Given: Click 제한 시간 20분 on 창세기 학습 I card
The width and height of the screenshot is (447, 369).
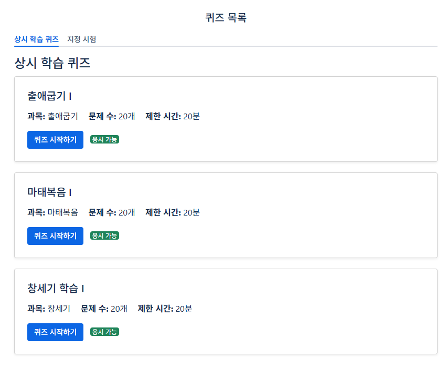Looking at the screenshot, I should pyautogui.click(x=165, y=309).
